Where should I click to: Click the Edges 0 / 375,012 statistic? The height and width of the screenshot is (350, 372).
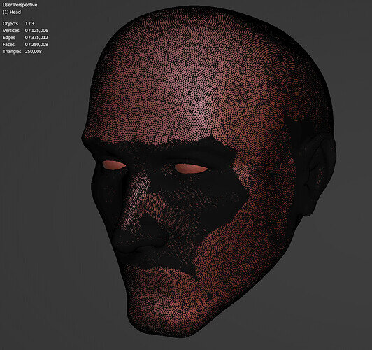tap(25, 38)
